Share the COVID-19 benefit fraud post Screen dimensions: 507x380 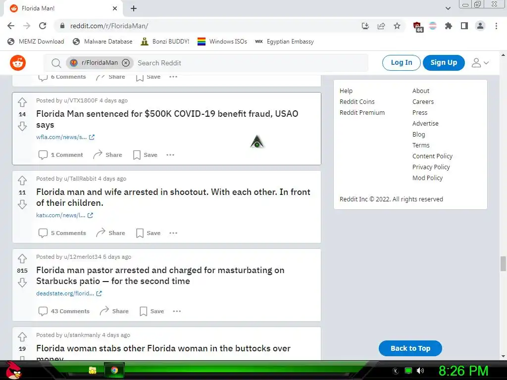click(107, 155)
